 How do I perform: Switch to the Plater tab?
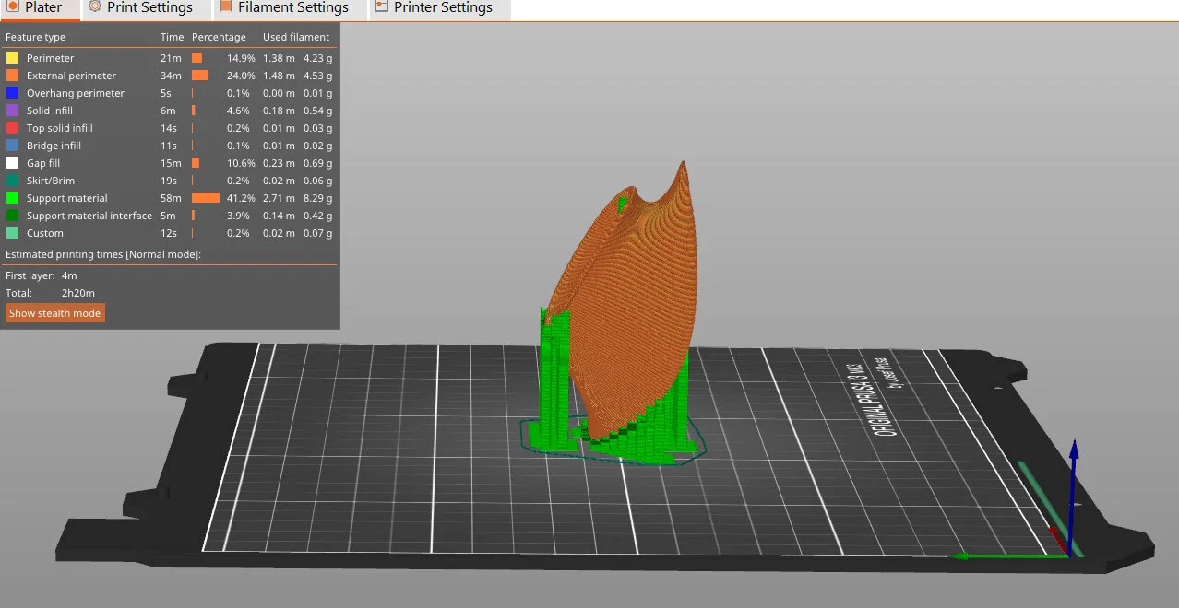tap(40, 8)
